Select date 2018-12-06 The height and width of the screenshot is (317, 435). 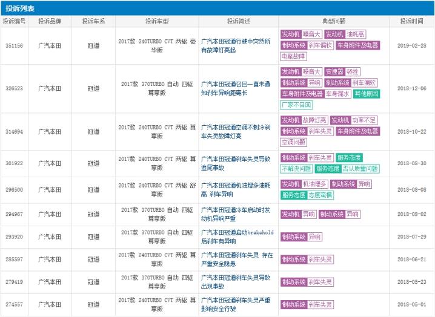[412, 88]
